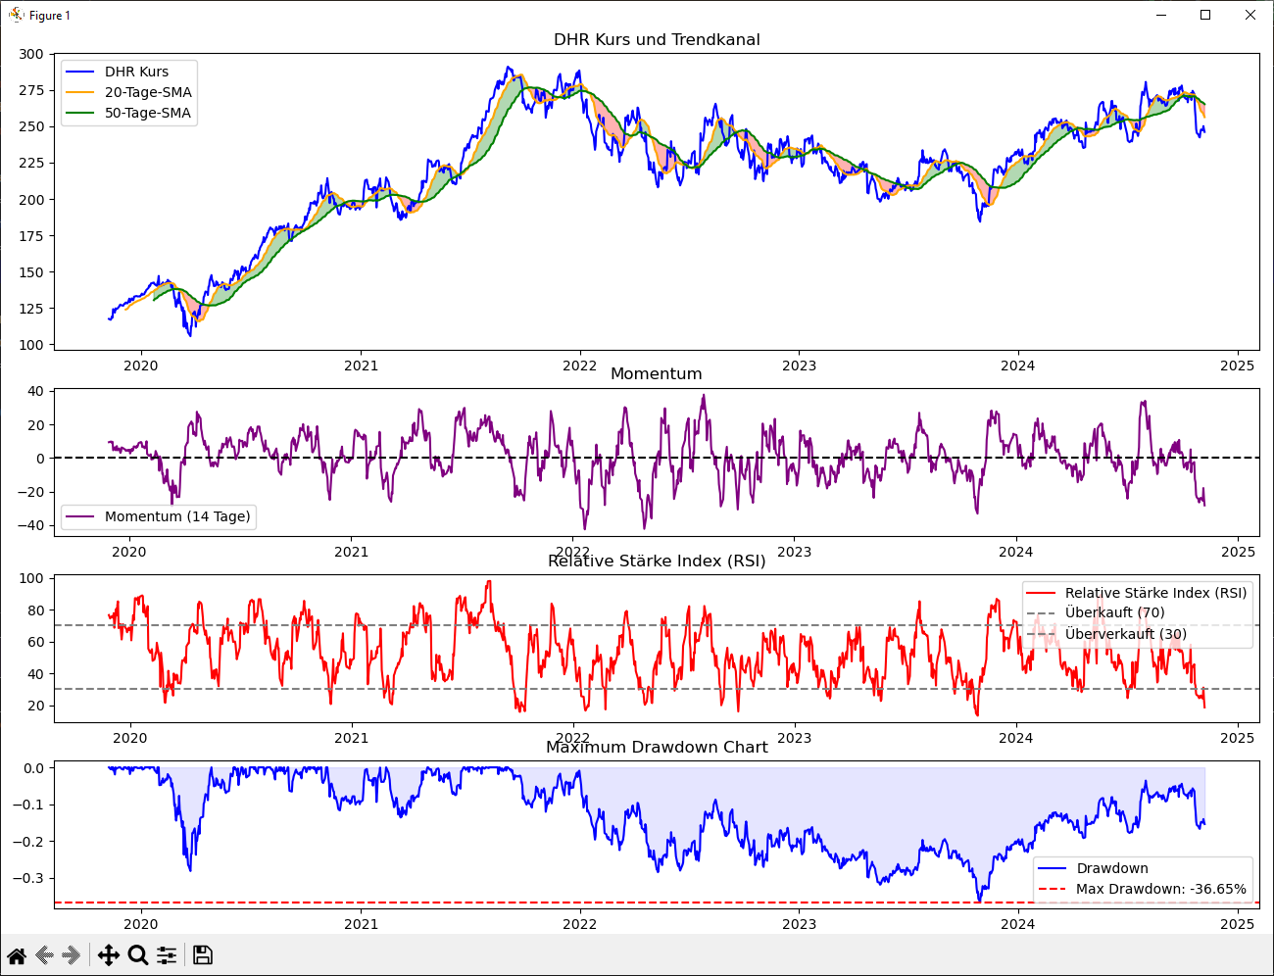Image resolution: width=1274 pixels, height=976 pixels.
Task: Go back to previous view arrow
Action: 44,955
